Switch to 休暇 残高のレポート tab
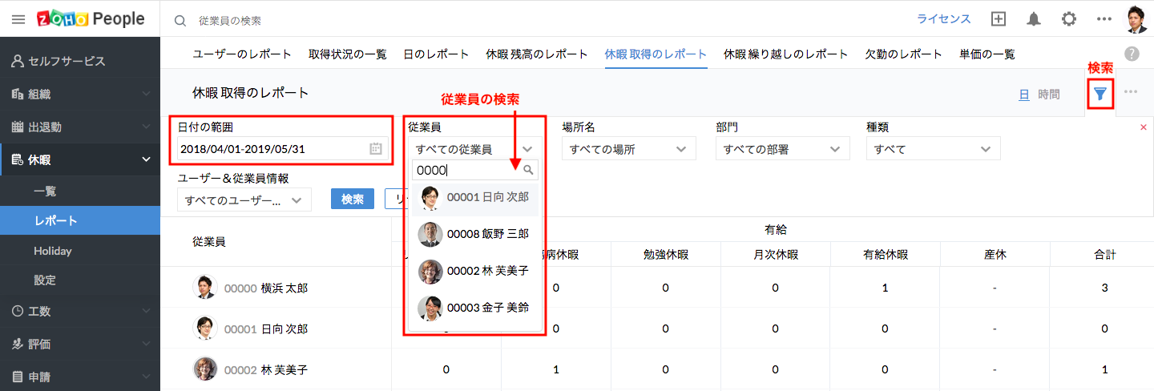This screenshot has width=1154, height=391. tap(536, 54)
